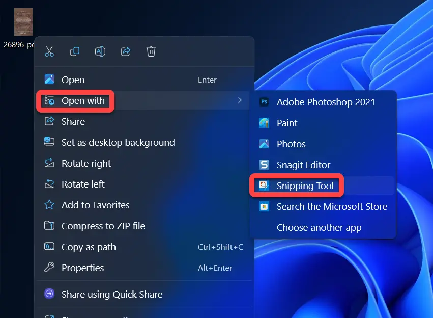Select the desktop image file thumbnail

[x=23, y=22]
